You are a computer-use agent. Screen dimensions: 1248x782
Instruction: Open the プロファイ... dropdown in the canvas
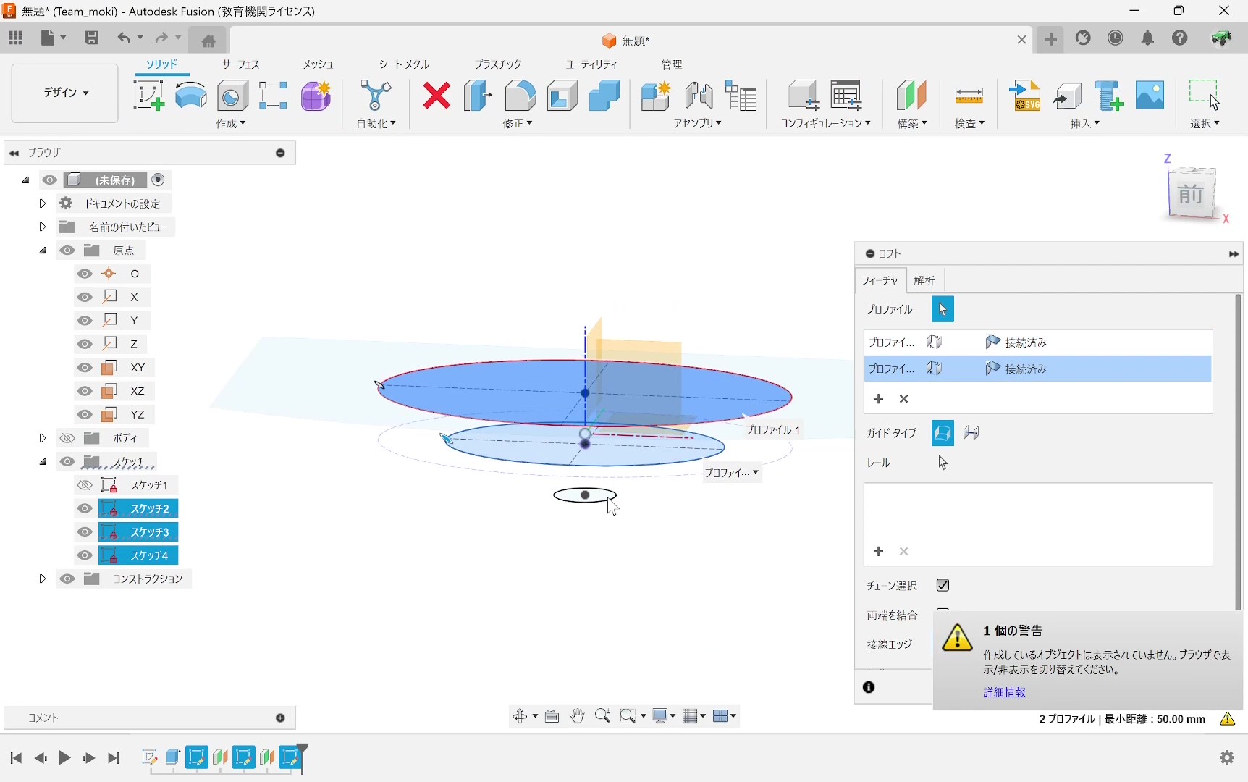coord(732,473)
